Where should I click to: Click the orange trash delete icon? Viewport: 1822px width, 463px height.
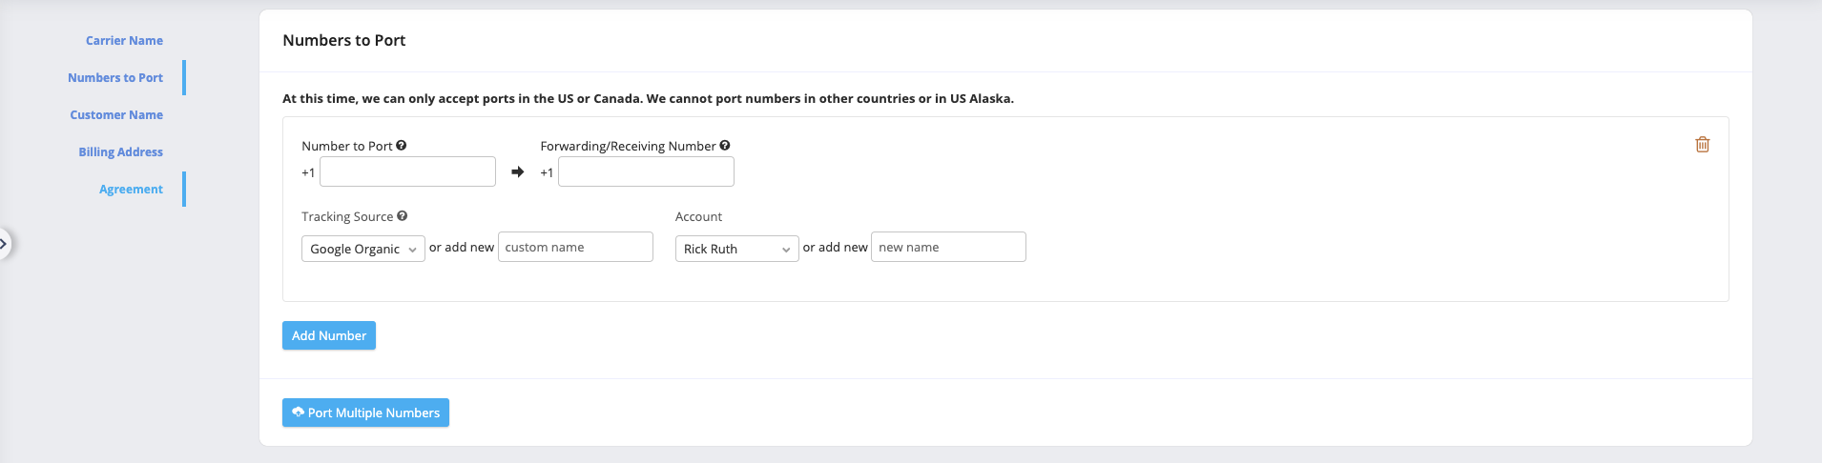1702,145
